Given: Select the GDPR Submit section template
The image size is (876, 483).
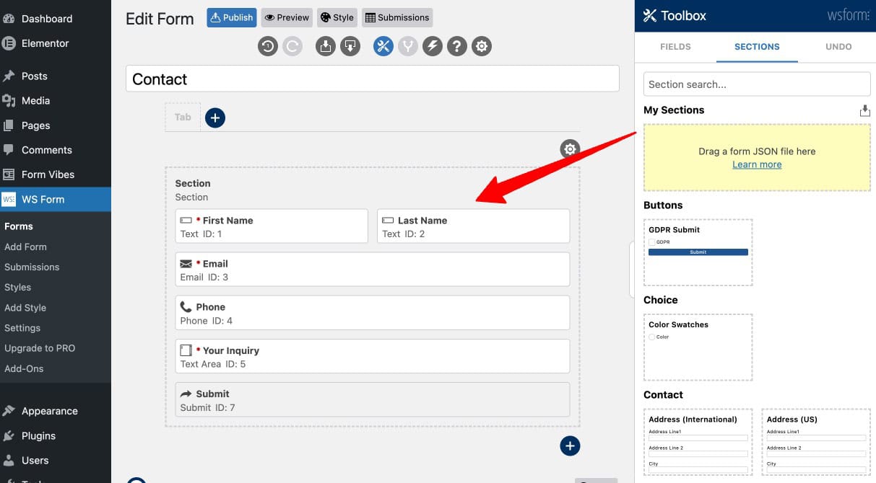Looking at the screenshot, I should point(698,252).
